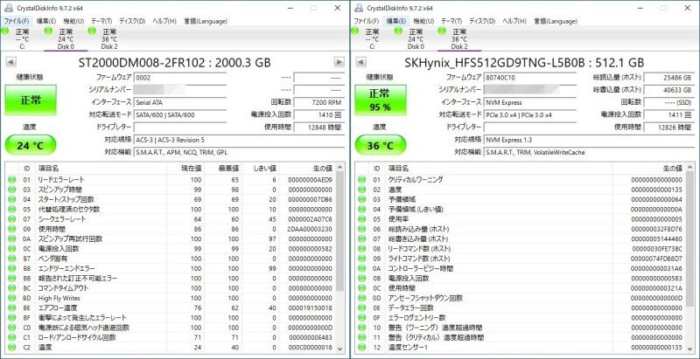Click status icon for スピンアップ再試行回数 row
700x359 pixels.
(x=11, y=239)
